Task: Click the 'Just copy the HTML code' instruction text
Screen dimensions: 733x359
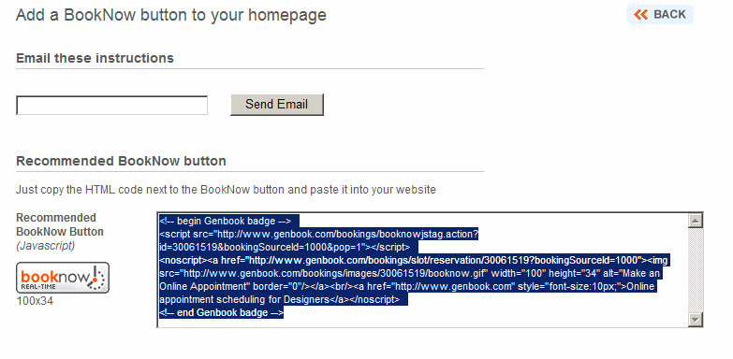Action: coord(226,190)
